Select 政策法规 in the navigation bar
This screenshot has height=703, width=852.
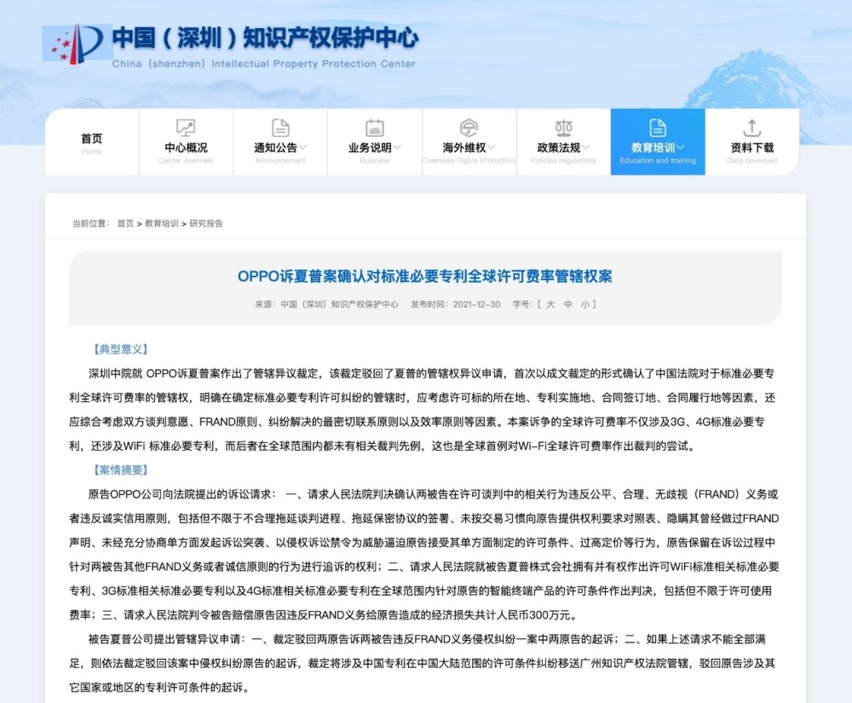pyautogui.click(x=560, y=147)
